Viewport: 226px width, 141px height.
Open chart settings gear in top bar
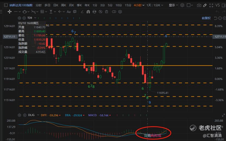click(182, 5)
